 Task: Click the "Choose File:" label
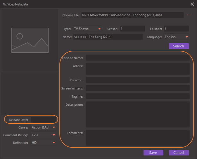coord(71,15)
